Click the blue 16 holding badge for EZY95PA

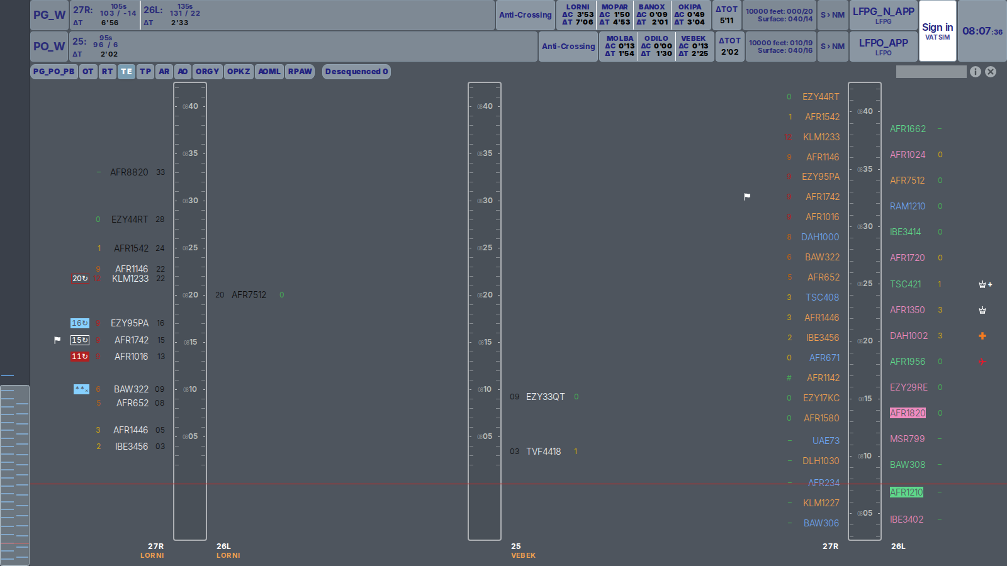click(80, 323)
